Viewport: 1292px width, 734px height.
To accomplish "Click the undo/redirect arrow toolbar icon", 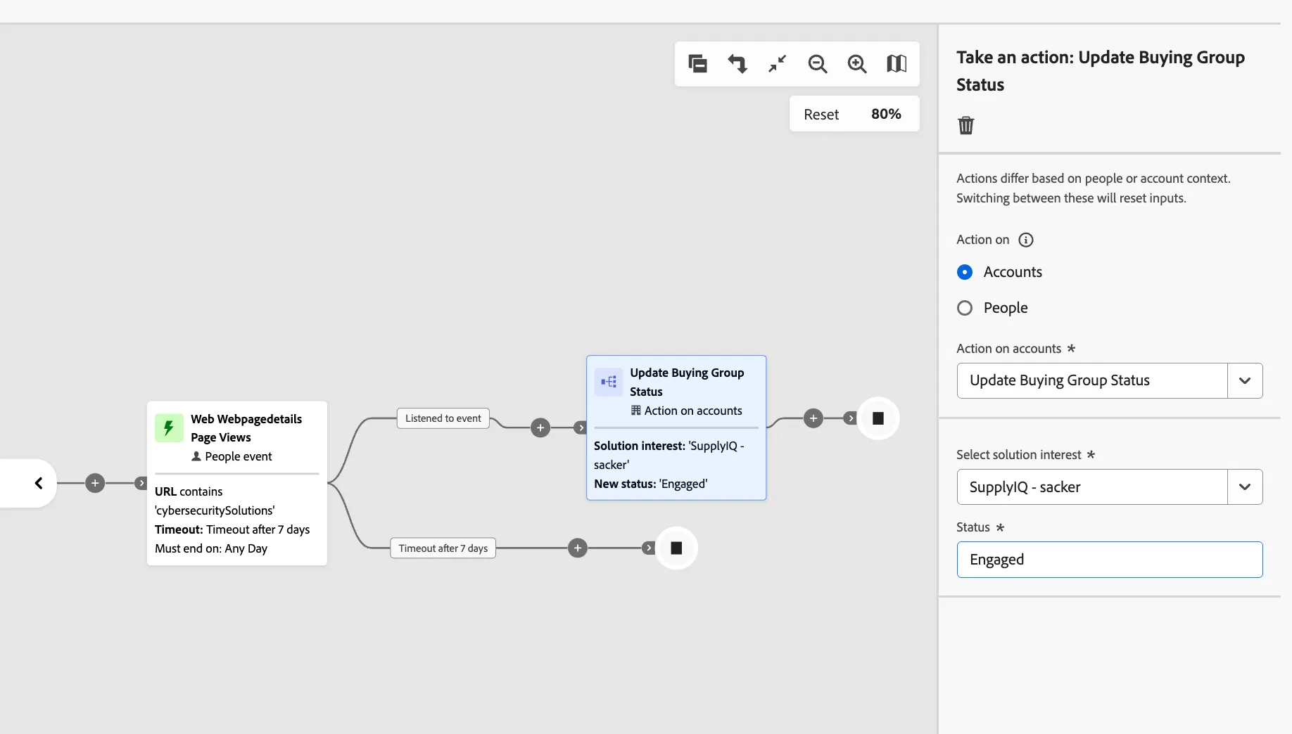I will pyautogui.click(x=737, y=64).
